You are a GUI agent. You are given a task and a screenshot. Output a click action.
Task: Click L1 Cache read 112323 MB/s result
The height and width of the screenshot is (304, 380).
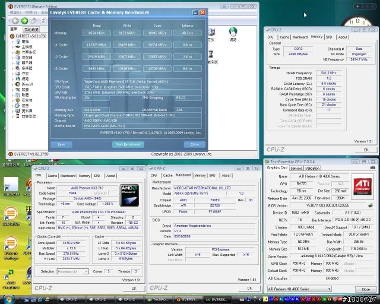tap(97, 45)
